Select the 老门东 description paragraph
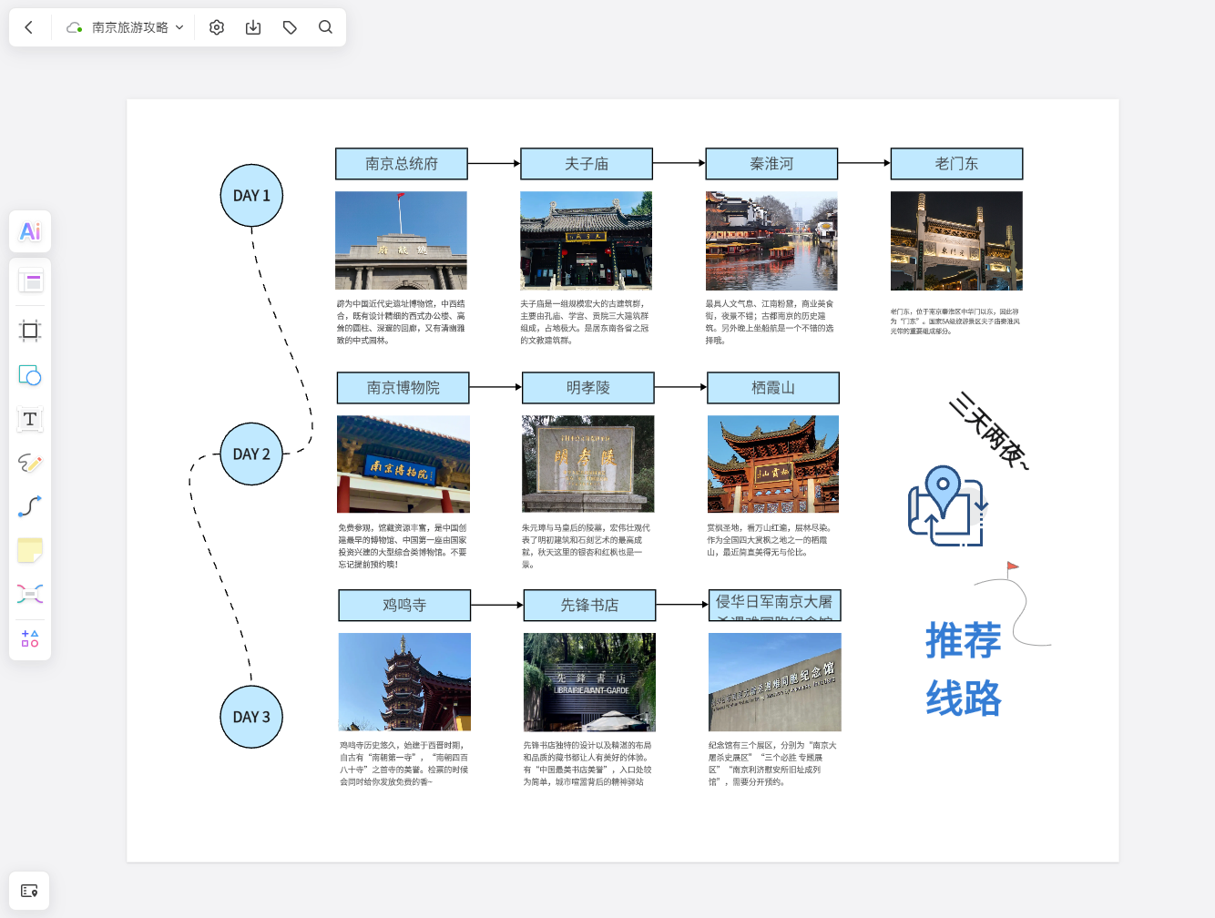 [955, 321]
